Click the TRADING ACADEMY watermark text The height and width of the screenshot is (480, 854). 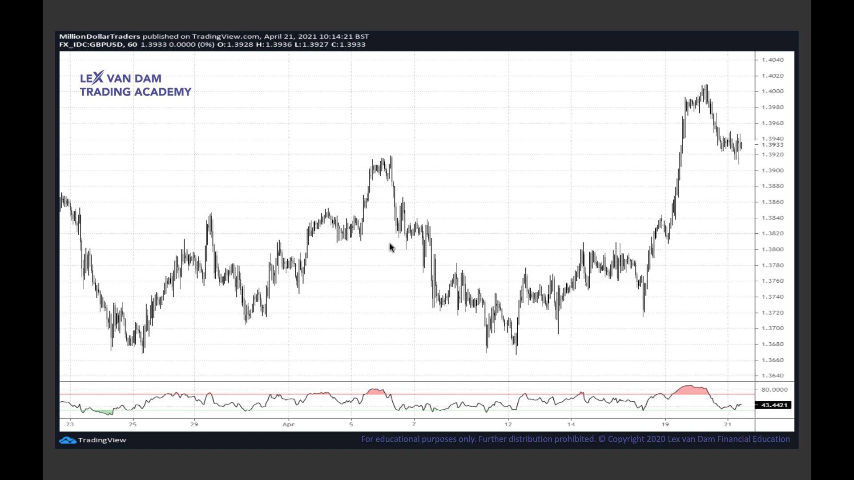tap(136, 92)
